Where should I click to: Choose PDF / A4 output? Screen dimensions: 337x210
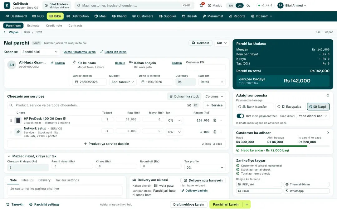(x=259, y=184)
